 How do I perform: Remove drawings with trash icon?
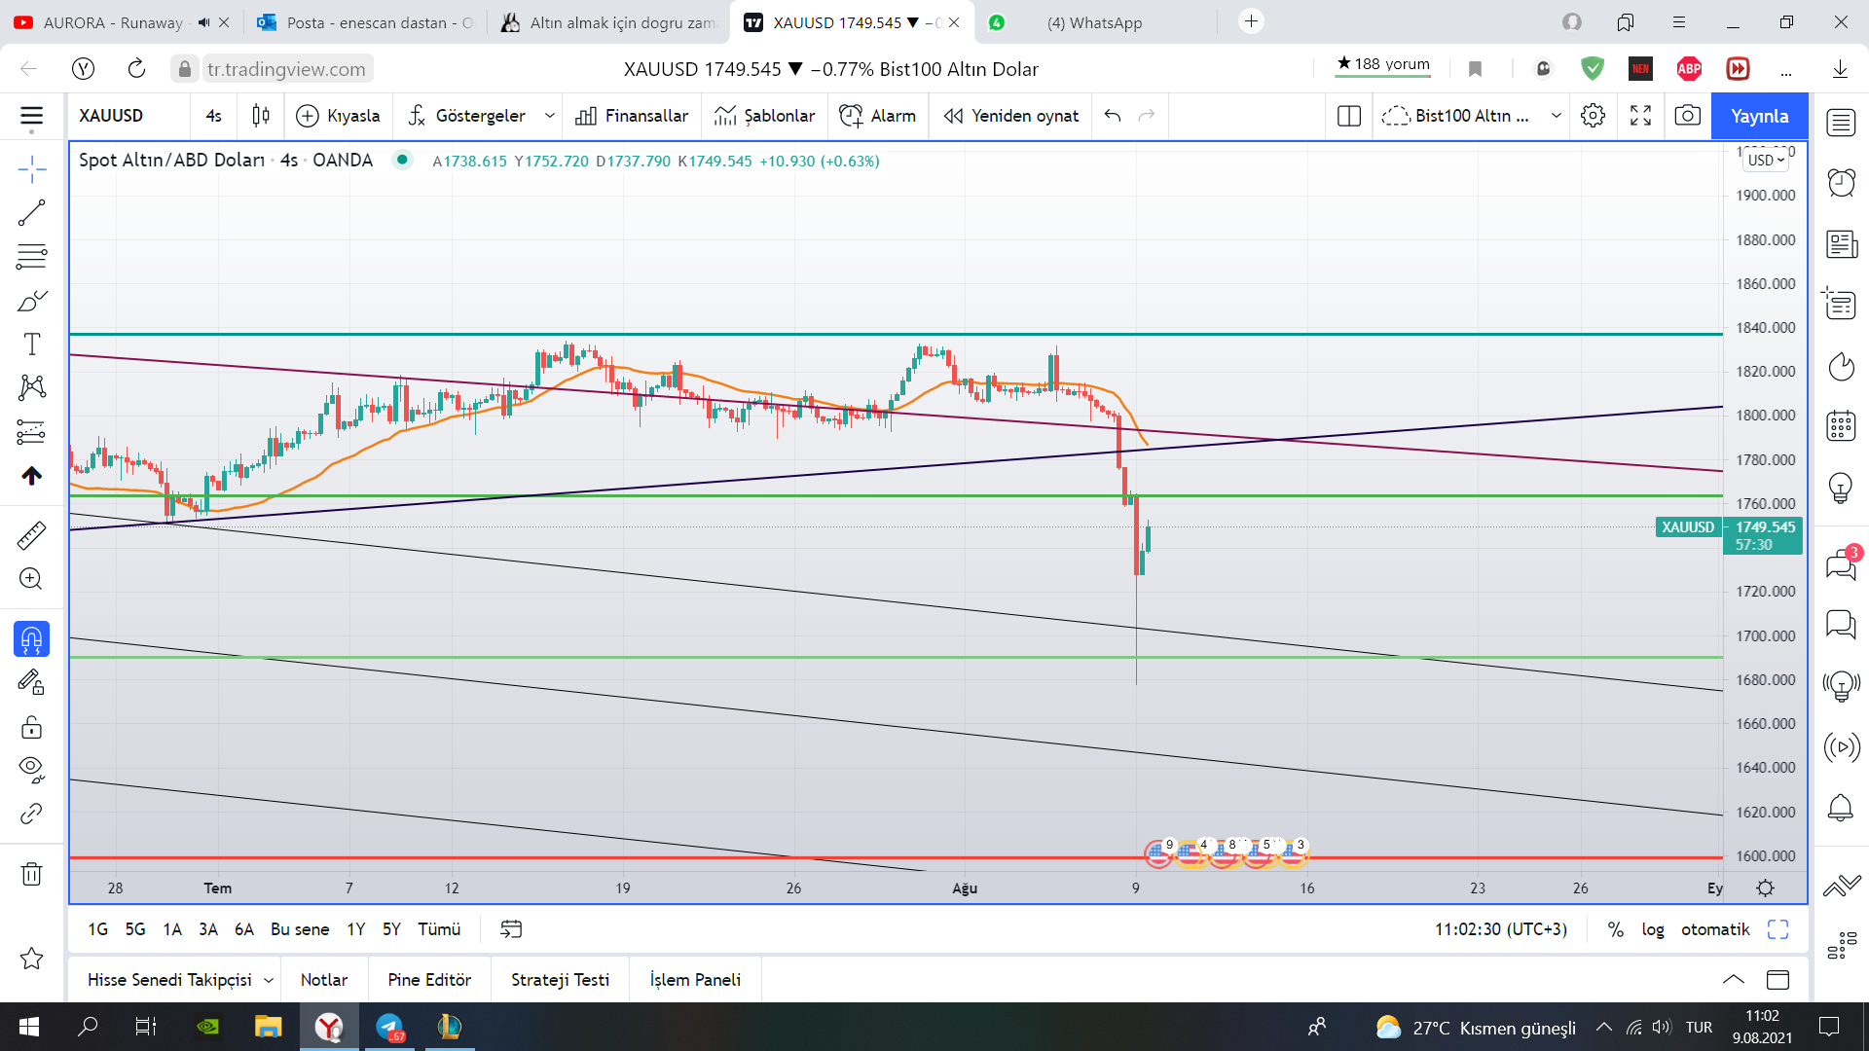coord(31,874)
